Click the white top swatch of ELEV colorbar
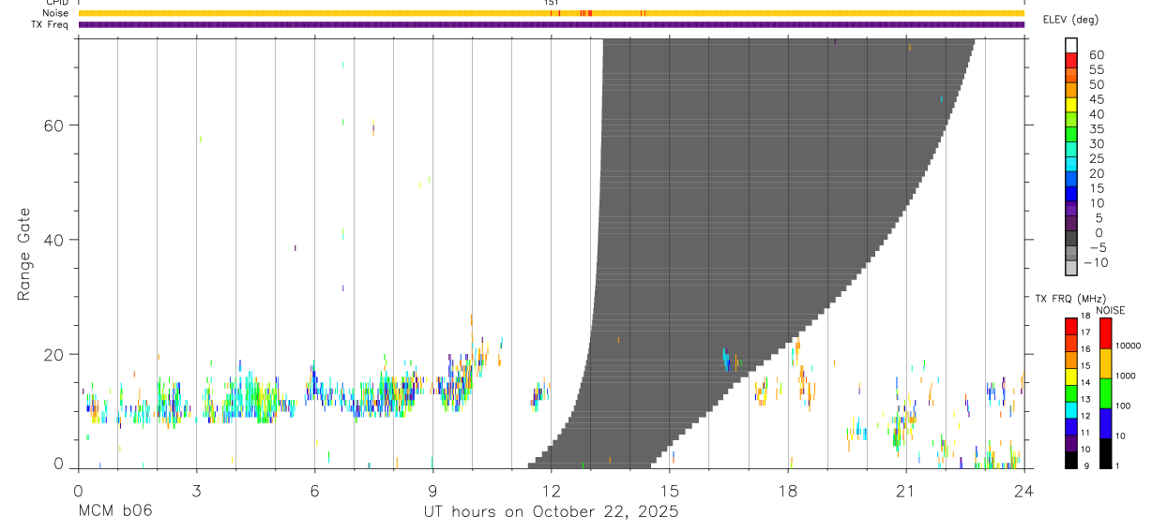Screen dimensions: 1152x531 click(1071, 46)
